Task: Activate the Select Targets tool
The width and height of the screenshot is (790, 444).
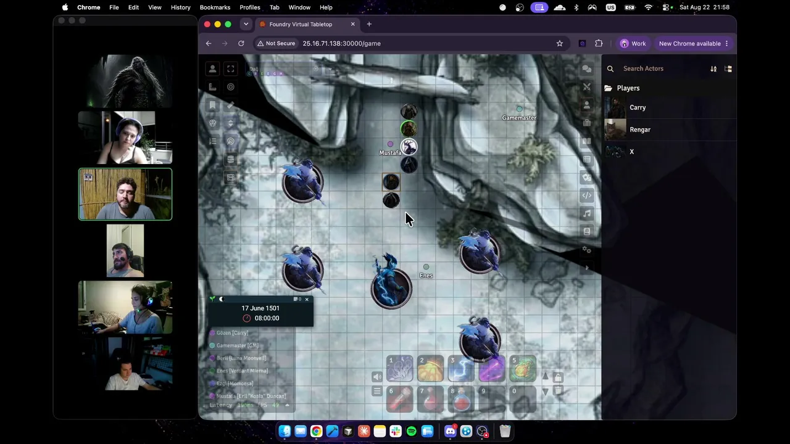Action: 231,87
